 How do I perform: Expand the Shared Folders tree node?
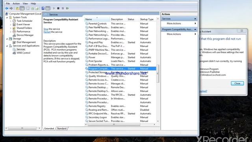(11, 28)
